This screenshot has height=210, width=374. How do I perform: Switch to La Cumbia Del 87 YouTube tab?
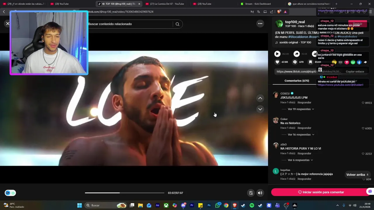(167, 4)
